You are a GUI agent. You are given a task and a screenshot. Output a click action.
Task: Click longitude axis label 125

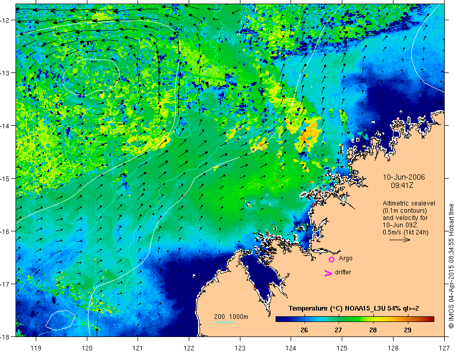[x=342, y=348]
